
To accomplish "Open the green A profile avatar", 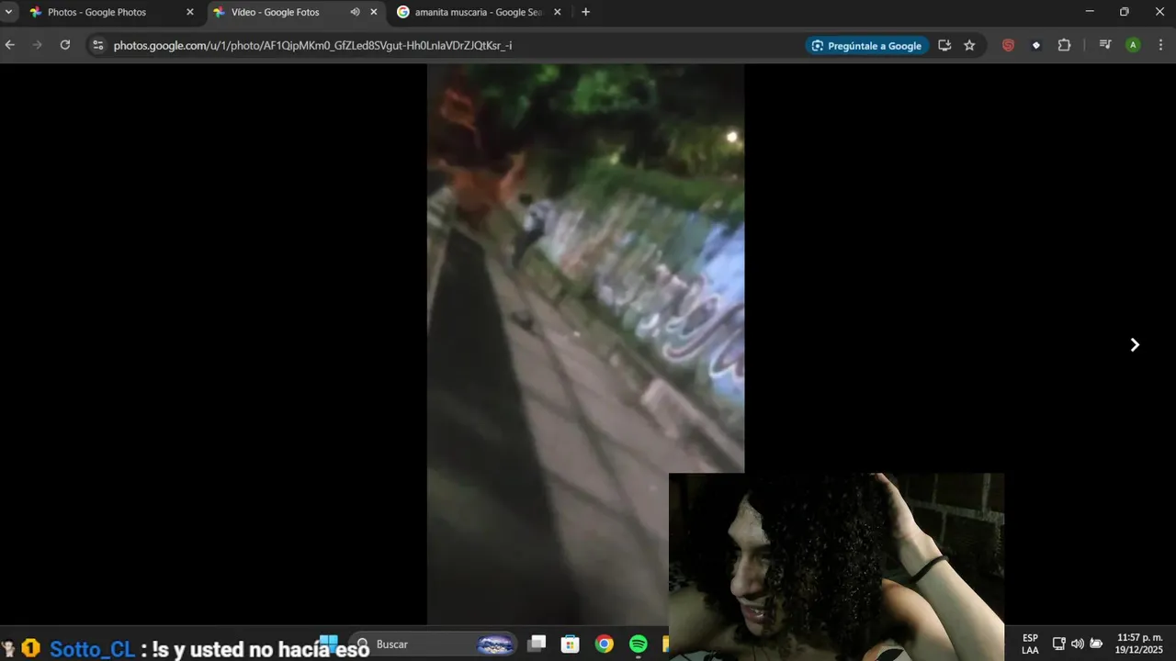I will 1133,45.
